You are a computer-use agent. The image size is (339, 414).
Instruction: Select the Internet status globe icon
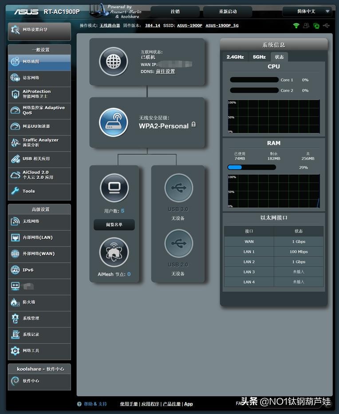[114, 62]
